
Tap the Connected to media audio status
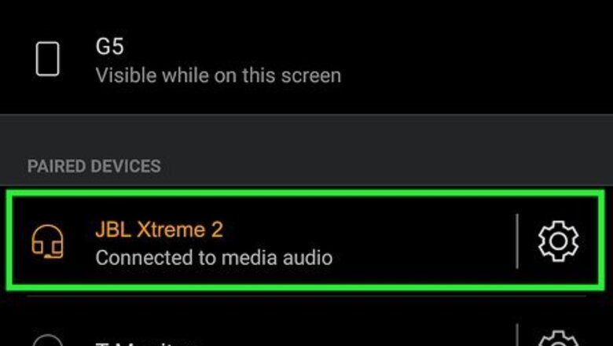click(x=214, y=258)
